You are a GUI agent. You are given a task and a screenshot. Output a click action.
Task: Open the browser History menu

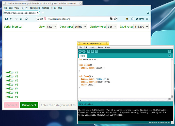pyautogui.click(x=24, y=8)
